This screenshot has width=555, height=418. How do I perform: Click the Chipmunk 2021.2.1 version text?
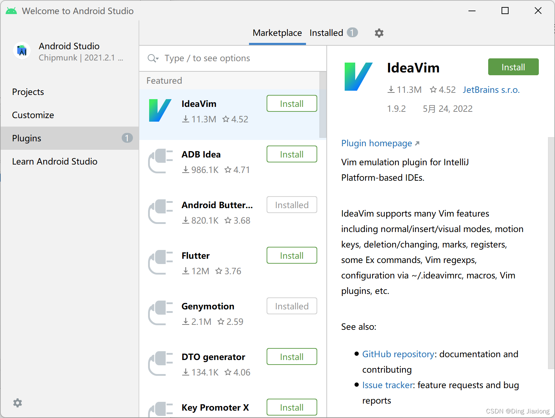tap(81, 58)
